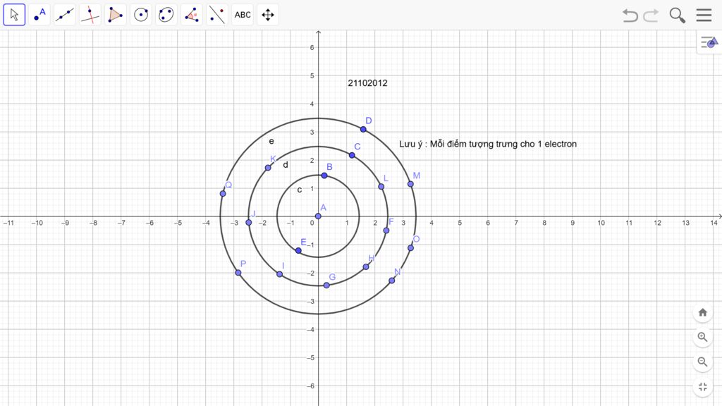Select the Reflect about line tool
The height and width of the screenshot is (406, 722).
click(x=217, y=14)
